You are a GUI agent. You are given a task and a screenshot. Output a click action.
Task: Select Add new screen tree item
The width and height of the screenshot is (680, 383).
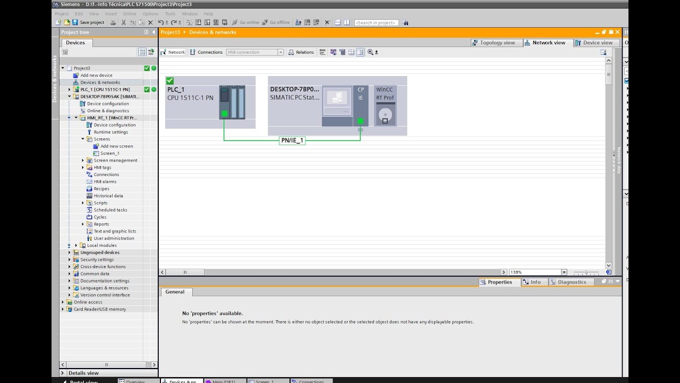pyautogui.click(x=117, y=146)
